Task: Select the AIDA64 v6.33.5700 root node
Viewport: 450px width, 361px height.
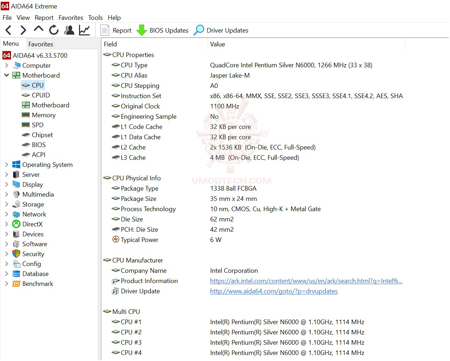Action: pyautogui.click(x=35, y=55)
